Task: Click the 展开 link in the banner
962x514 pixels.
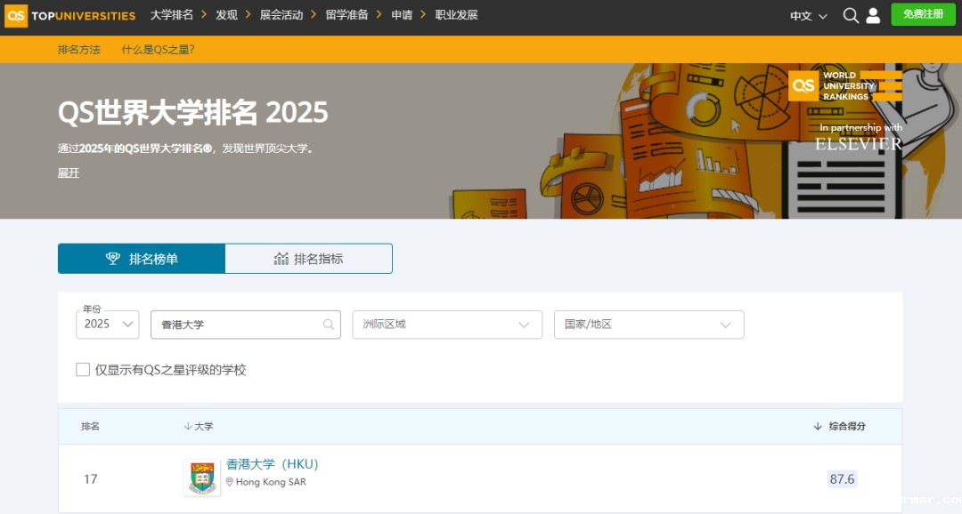Action: 68,173
